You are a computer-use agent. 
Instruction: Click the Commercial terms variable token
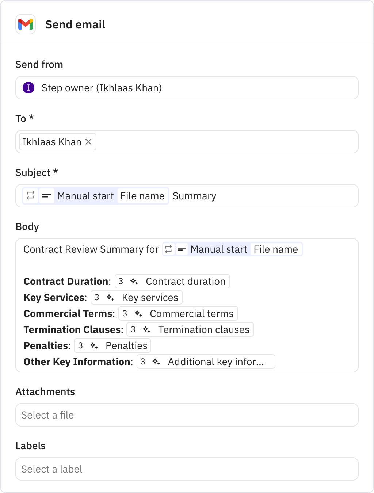click(191, 314)
